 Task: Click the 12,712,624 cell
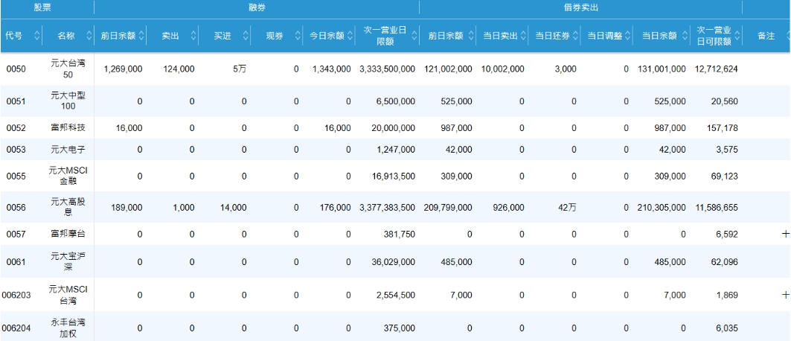(x=717, y=69)
